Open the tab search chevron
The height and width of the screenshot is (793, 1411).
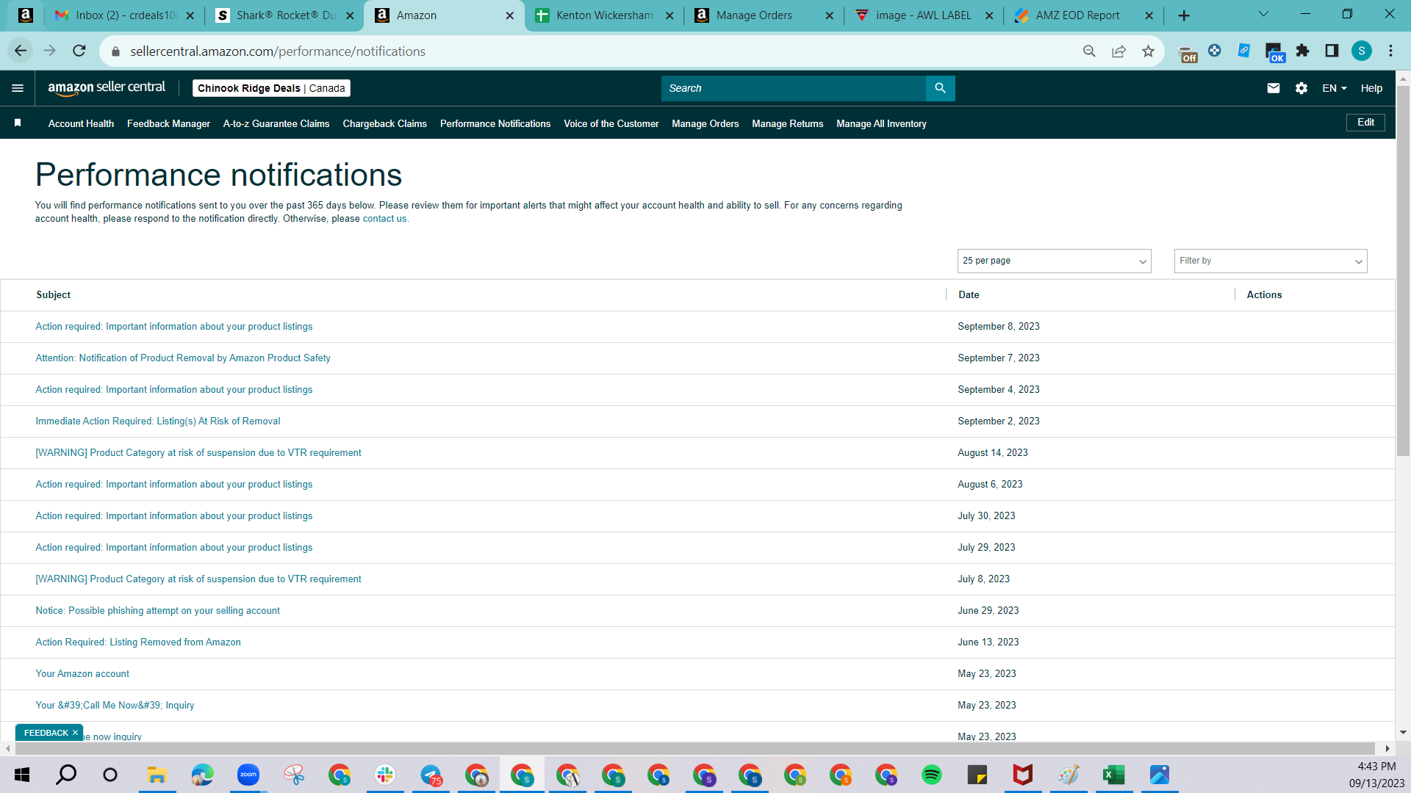[1263, 14]
